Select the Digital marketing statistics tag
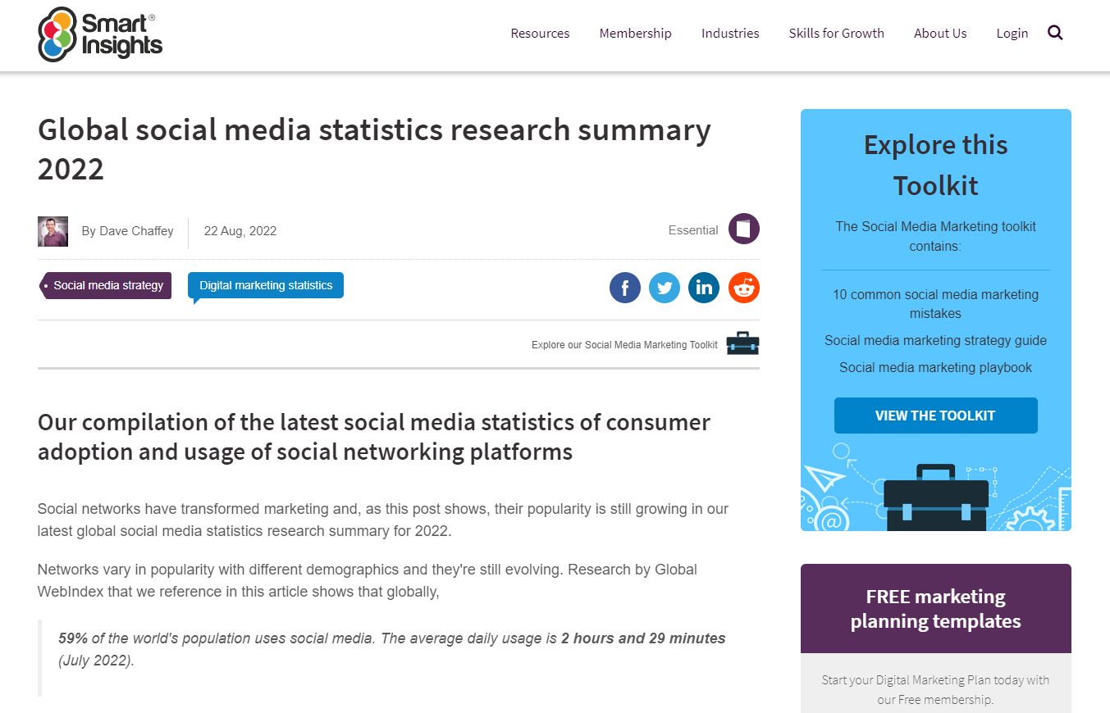The image size is (1110, 713). click(x=266, y=285)
